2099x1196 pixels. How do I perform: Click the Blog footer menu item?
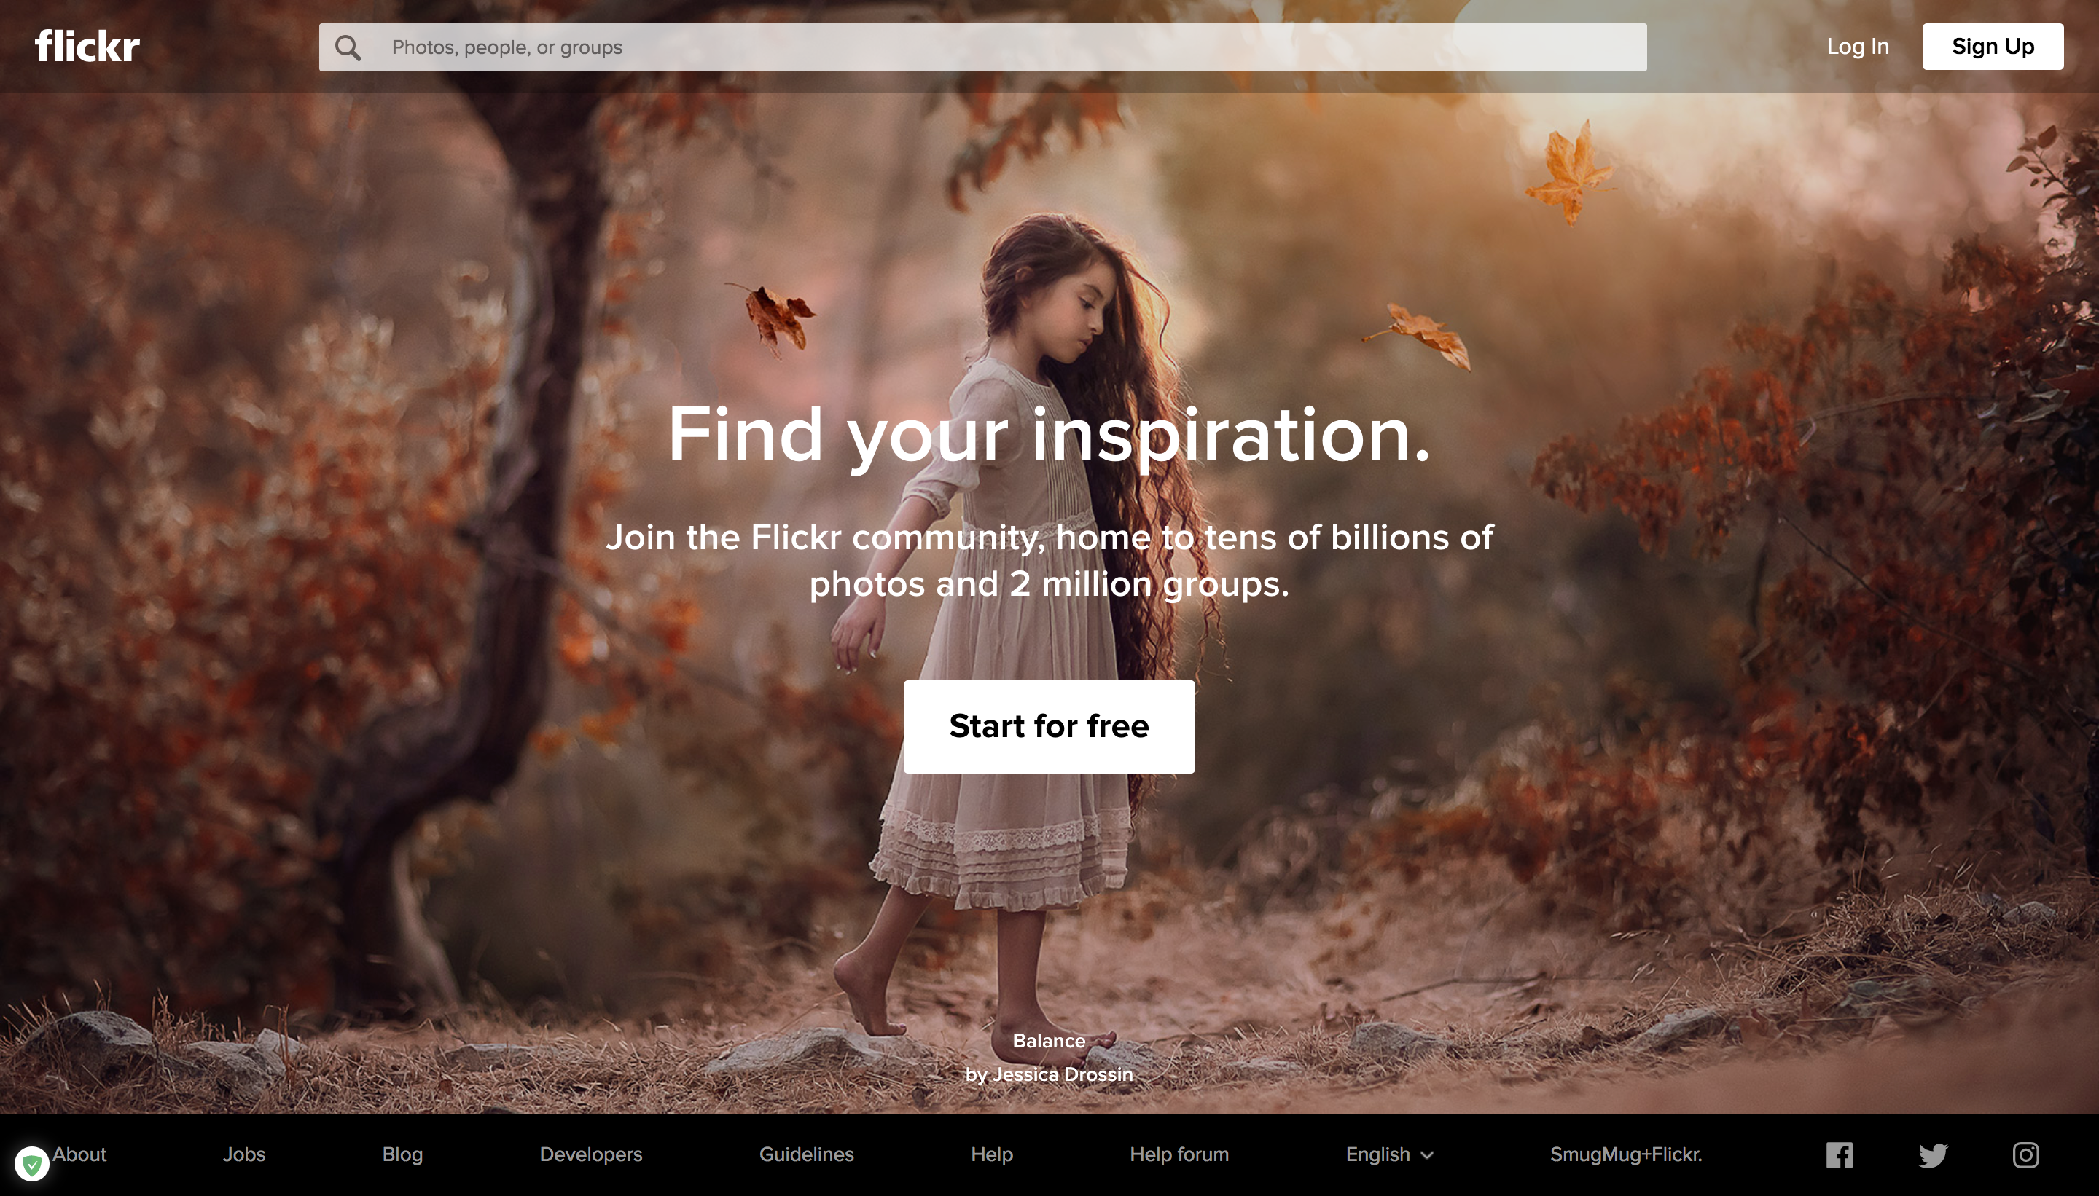pos(402,1154)
